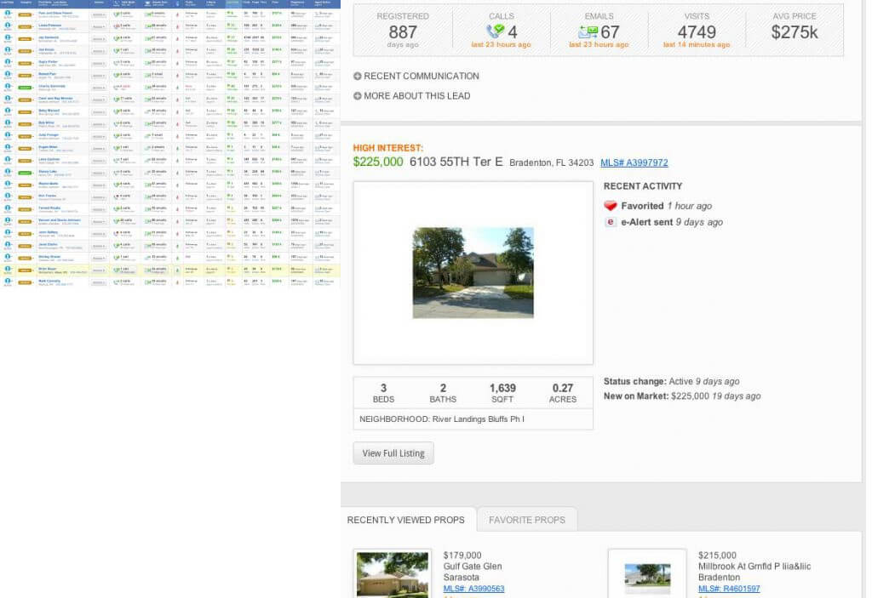The width and height of the screenshot is (872, 598).
Task: Click the e-Alert sent icon
Action: (610, 222)
